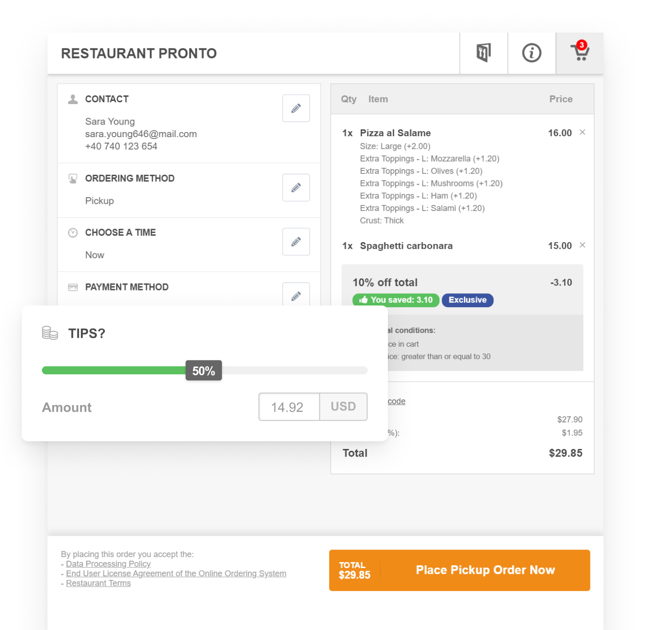Image resolution: width=651 pixels, height=630 pixels.
Task: Click the blue Exclusive badge
Action: (467, 300)
